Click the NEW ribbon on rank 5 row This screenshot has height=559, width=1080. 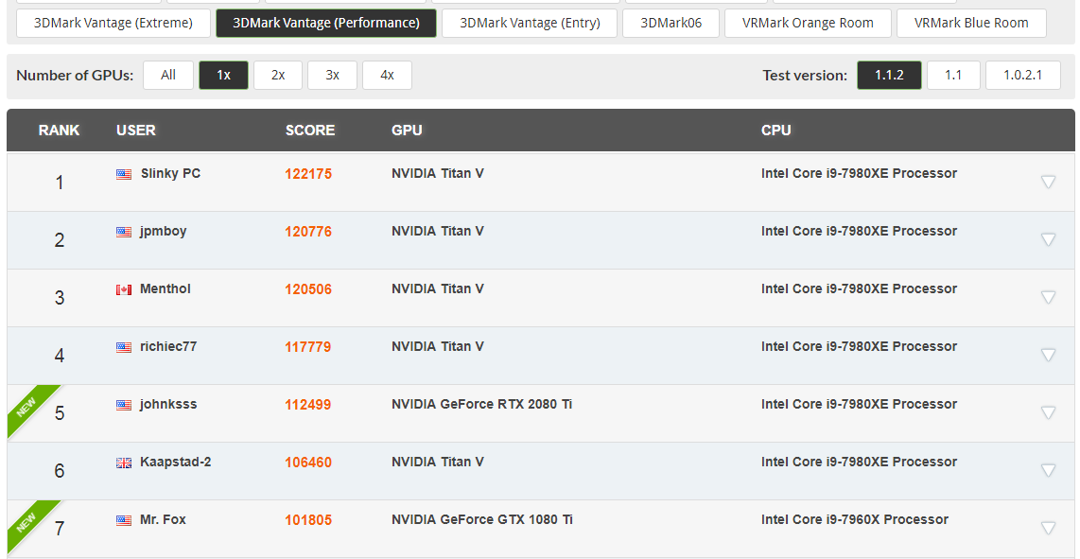coord(26,407)
